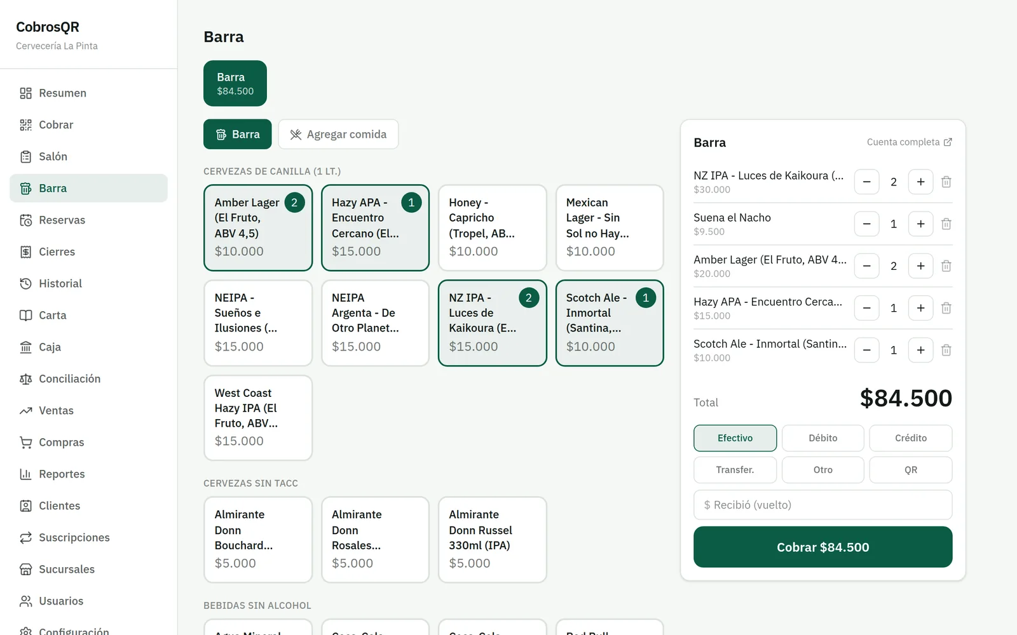This screenshot has height=635, width=1017.
Task: Reduce Amber Lager quantity by one
Action: pos(866,266)
